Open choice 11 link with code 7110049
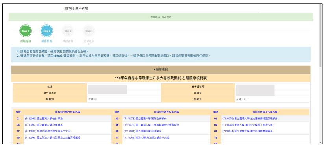Viewport: 327px width, 148px height. click(x=146, y=137)
